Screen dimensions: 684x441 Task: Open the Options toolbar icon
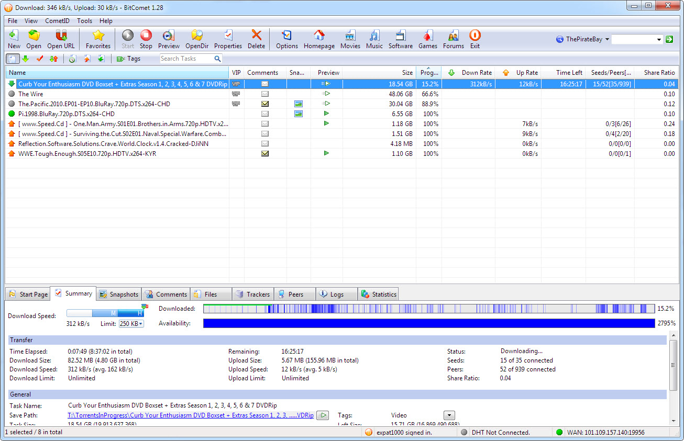(x=286, y=35)
